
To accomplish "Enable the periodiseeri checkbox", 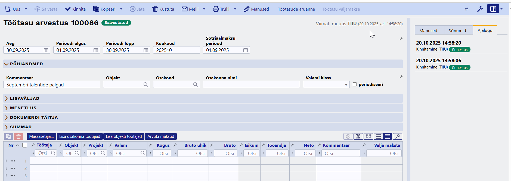I will [x=355, y=84].
